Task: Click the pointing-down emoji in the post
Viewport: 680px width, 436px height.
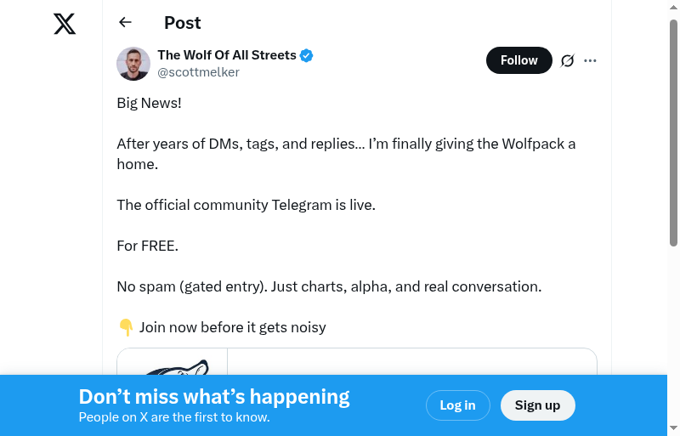Action: (x=126, y=327)
